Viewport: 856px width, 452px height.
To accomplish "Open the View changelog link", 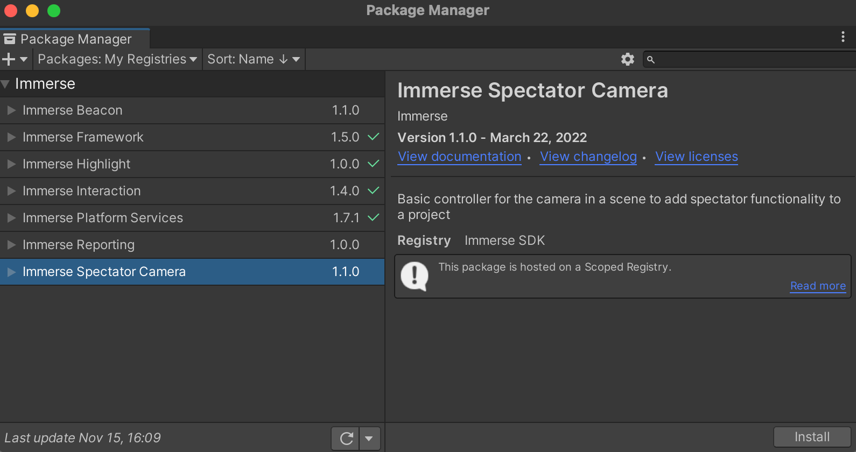I will (x=588, y=157).
